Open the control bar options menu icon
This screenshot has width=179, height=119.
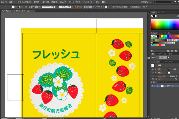click(145, 7)
